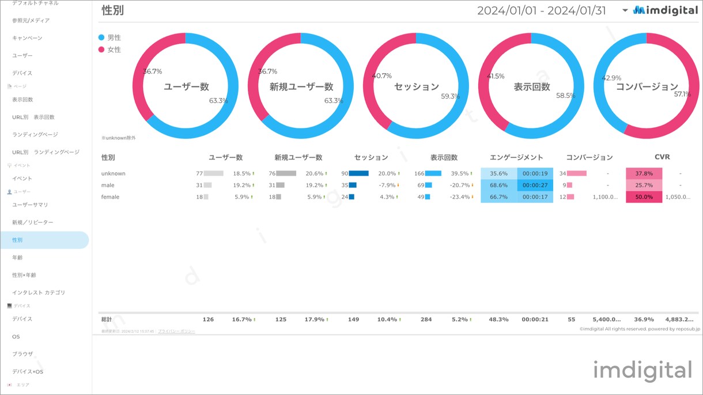Select the male row label in the table
The height and width of the screenshot is (395, 703).
(x=108, y=185)
